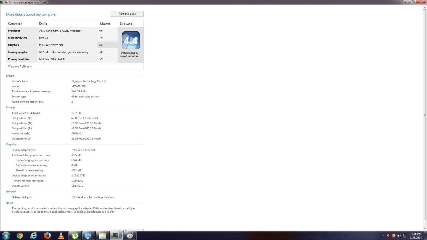The image size is (427, 240).
Task: Click the volume speaker tray icon
Action: click(x=399, y=236)
